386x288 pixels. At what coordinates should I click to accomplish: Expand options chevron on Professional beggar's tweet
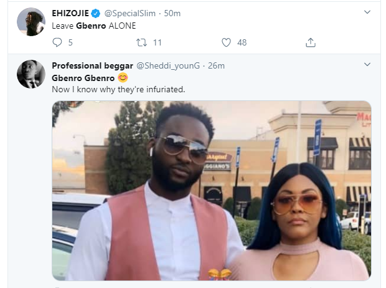tap(367, 65)
